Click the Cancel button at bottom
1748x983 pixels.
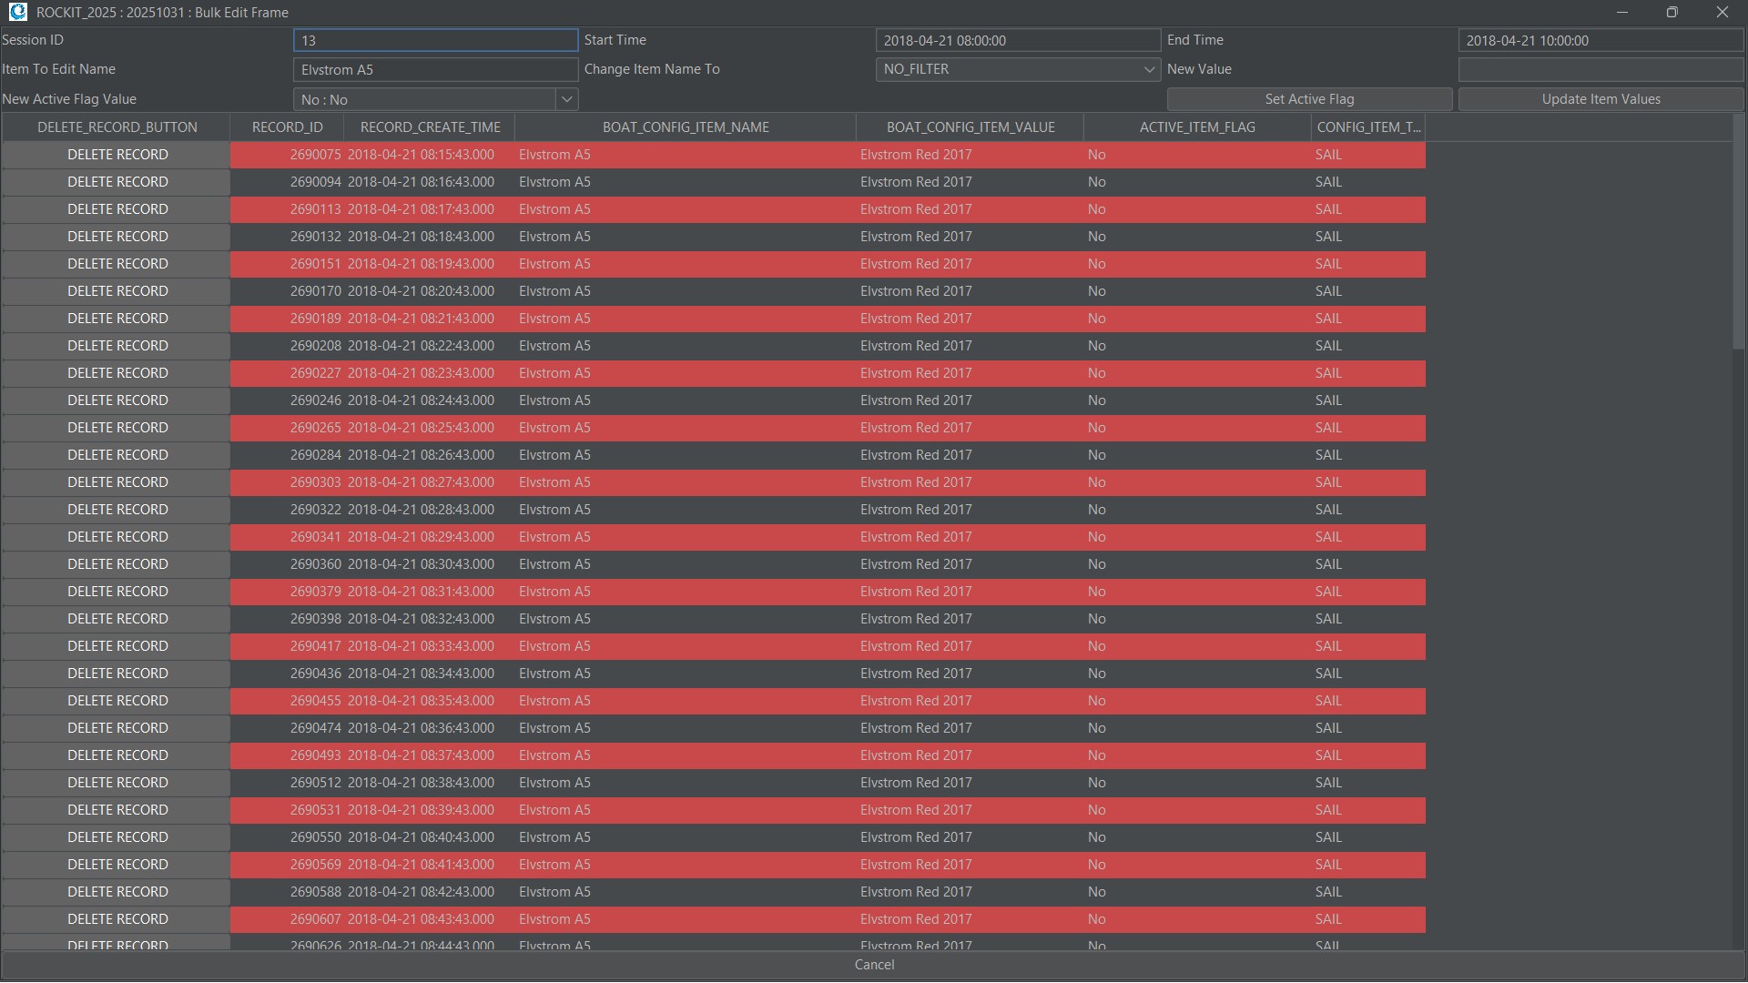873,965
